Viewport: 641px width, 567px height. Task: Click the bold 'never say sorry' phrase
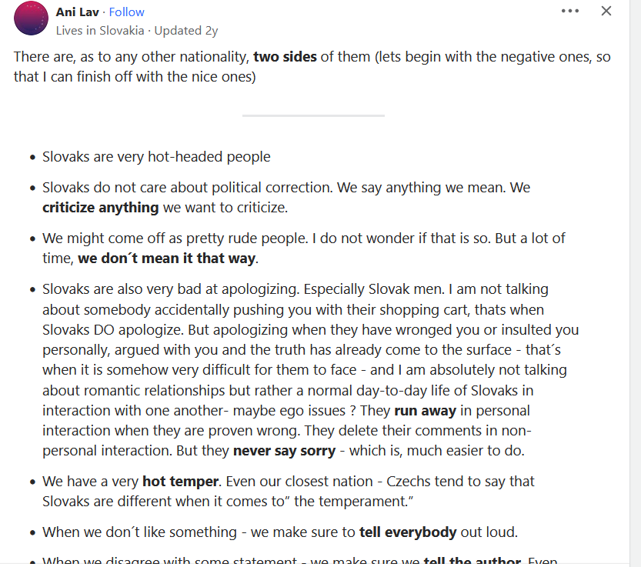[284, 451]
